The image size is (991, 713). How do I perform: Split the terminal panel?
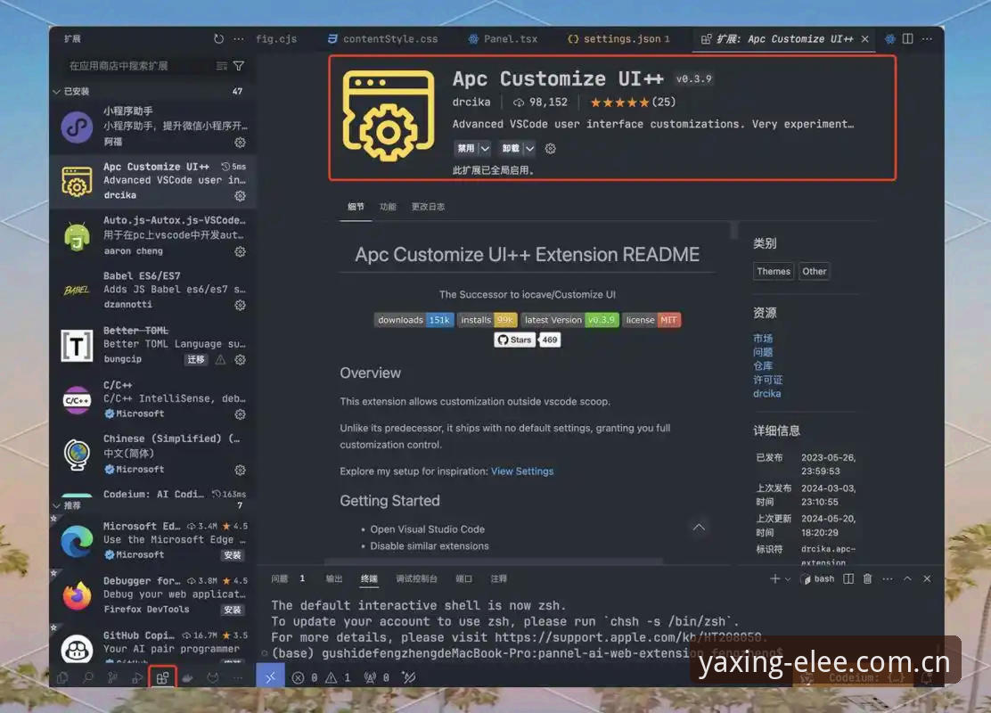(x=848, y=579)
